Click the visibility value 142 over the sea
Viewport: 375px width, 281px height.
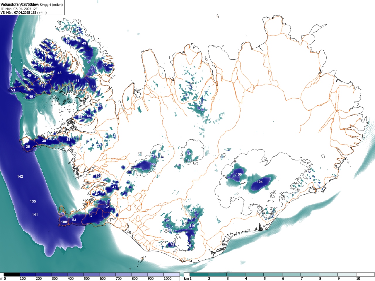pyautogui.click(x=20, y=177)
